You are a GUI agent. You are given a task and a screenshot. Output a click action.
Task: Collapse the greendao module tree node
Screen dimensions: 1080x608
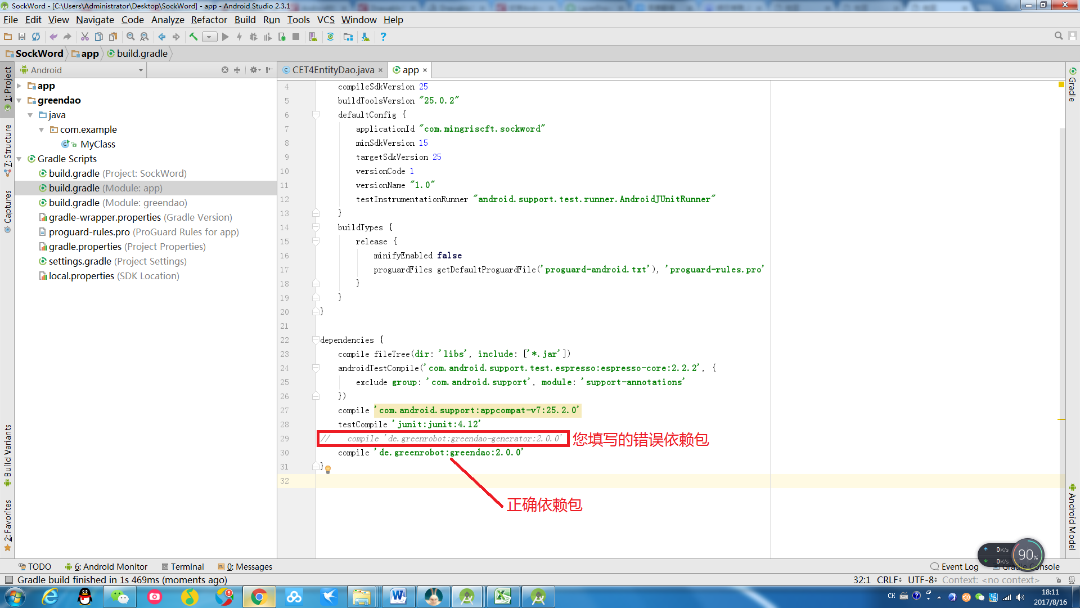pyautogui.click(x=19, y=100)
